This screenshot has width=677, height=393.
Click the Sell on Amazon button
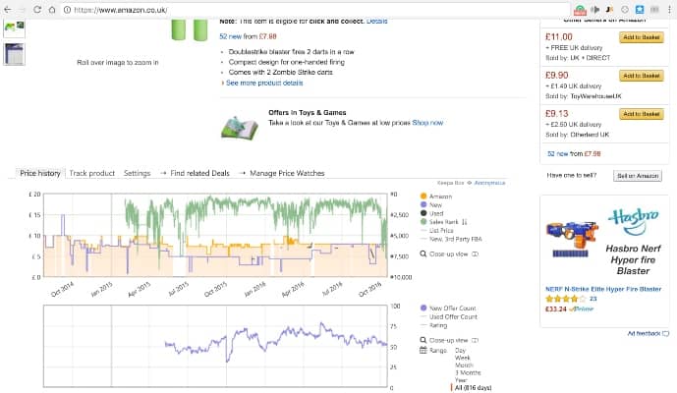coord(638,176)
